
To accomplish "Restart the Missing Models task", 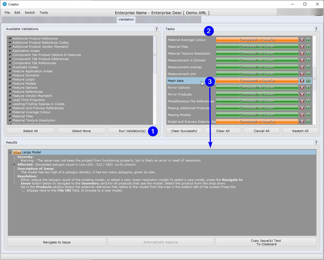I will 308,115.
